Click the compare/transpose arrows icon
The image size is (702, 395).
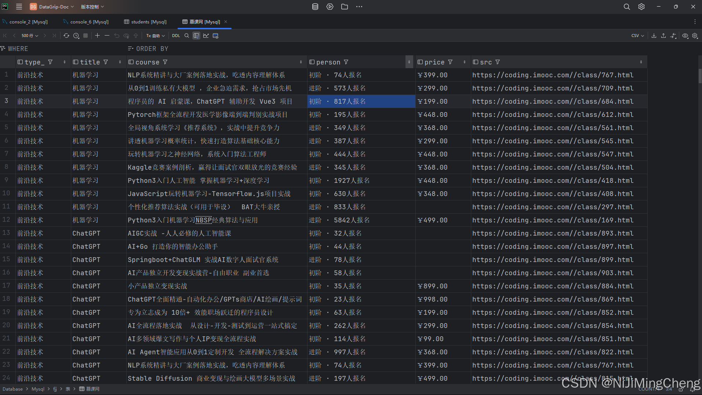tap(673, 36)
